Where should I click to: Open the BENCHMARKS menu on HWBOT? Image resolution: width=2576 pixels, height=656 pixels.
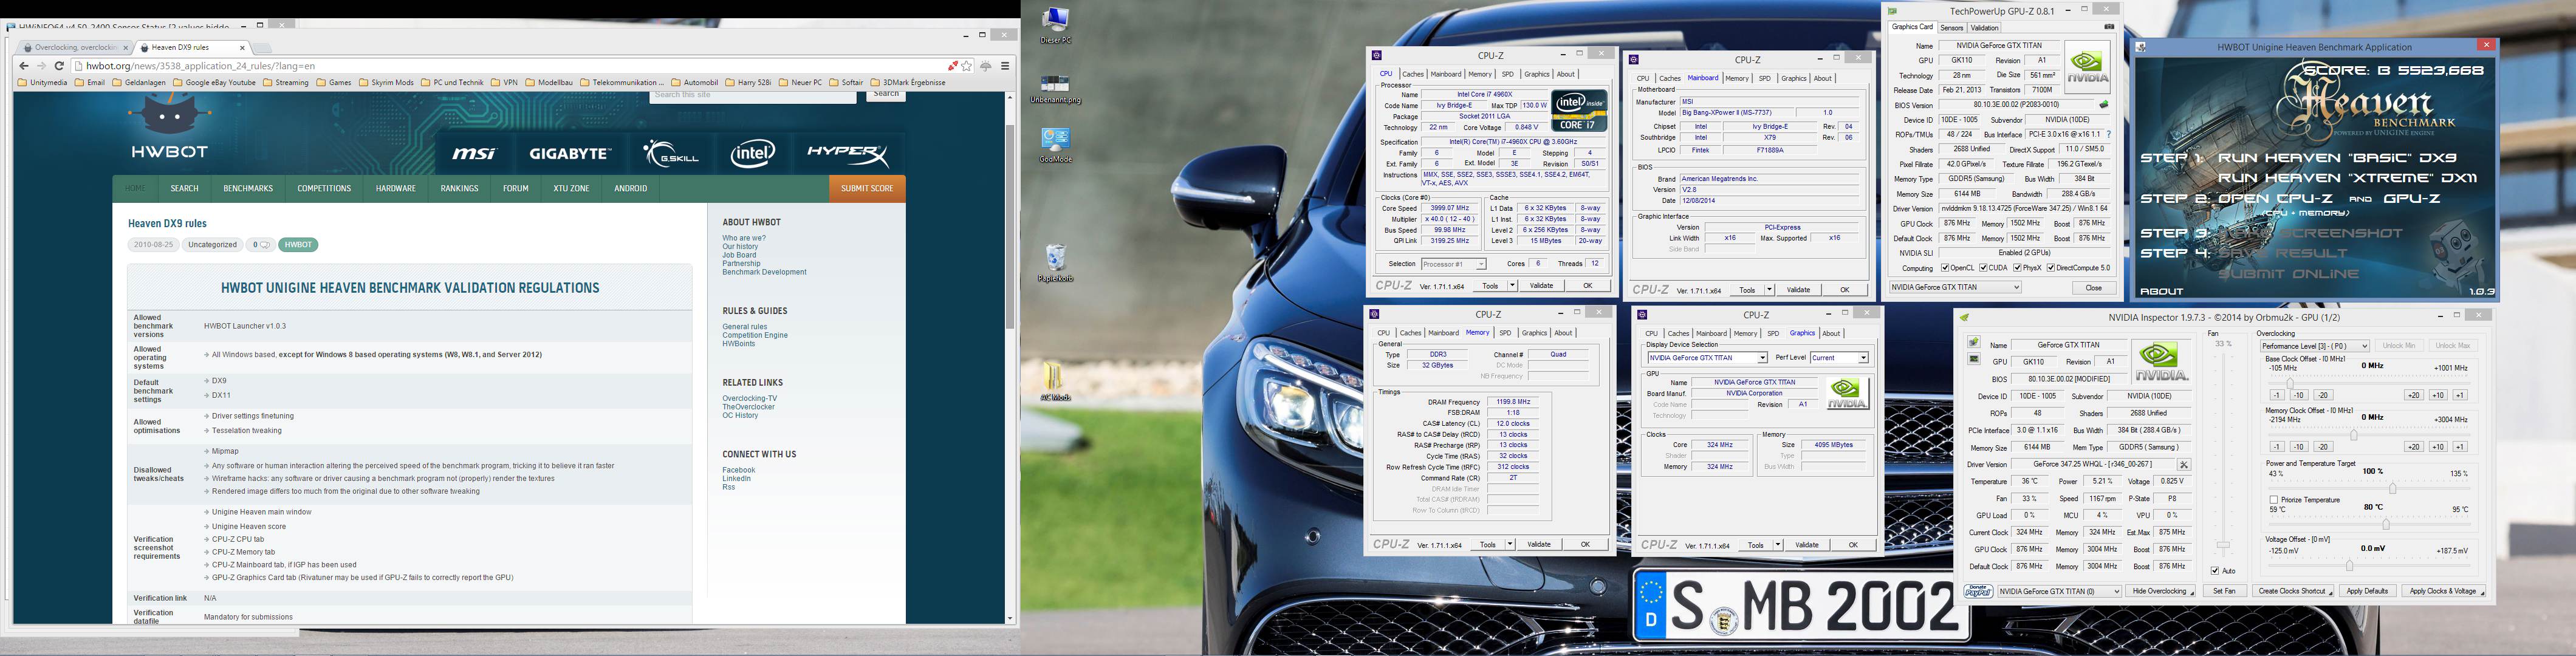[248, 189]
